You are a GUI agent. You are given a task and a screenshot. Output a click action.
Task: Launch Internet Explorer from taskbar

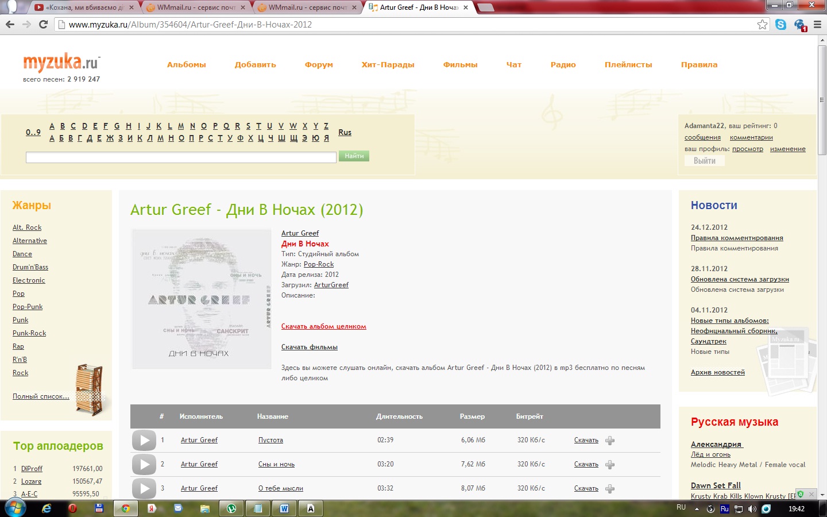pos(47,508)
